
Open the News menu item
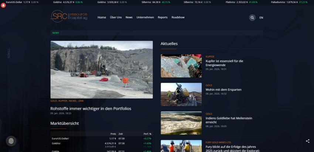[x=129, y=17]
